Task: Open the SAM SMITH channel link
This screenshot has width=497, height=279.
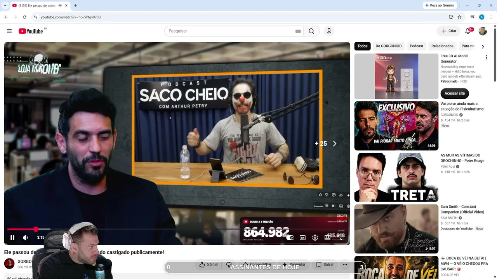Action: coord(449,218)
